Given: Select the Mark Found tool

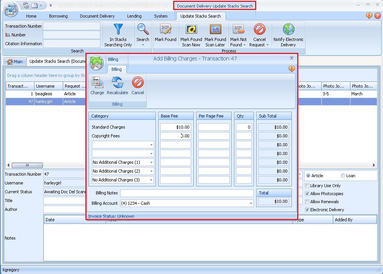Looking at the screenshot, I should (165, 34).
